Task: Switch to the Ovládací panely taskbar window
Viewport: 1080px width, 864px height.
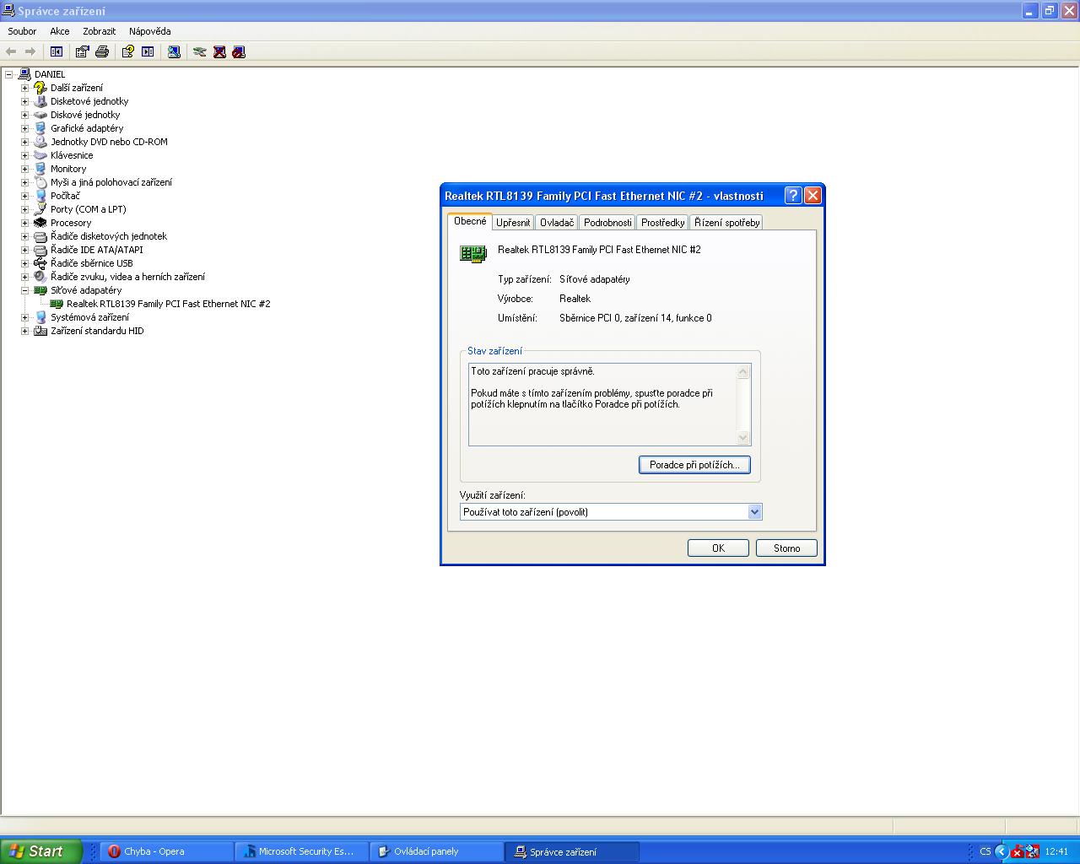Action: [x=436, y=851]
